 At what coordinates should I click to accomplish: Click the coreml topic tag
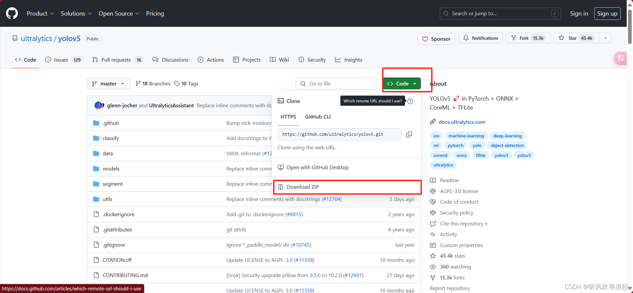pyautogui.click(x=440, y=155)
